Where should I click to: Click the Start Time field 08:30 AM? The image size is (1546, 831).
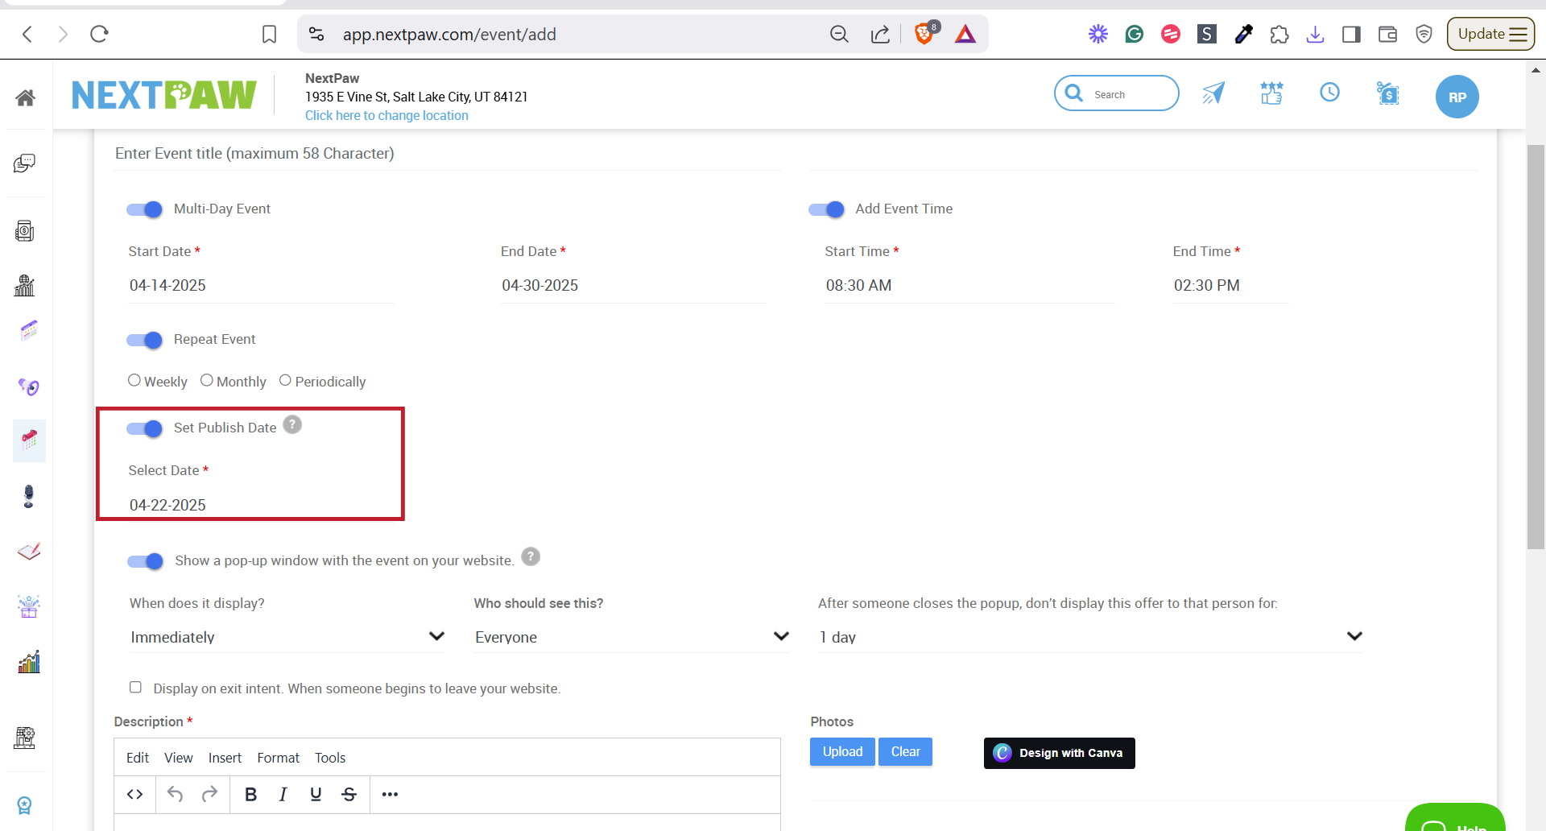[969, 285]
